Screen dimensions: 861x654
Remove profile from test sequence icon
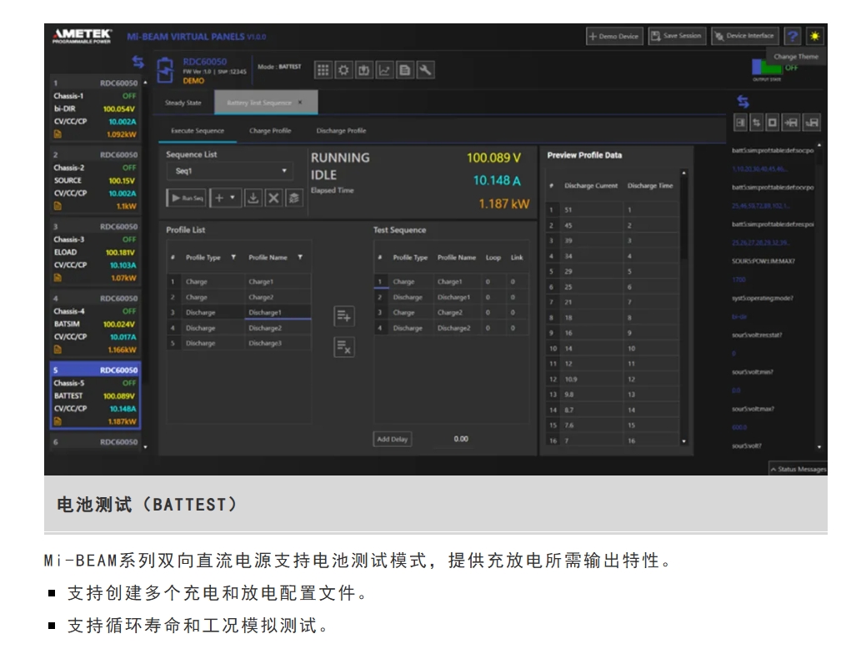click(x=343, y=347)
